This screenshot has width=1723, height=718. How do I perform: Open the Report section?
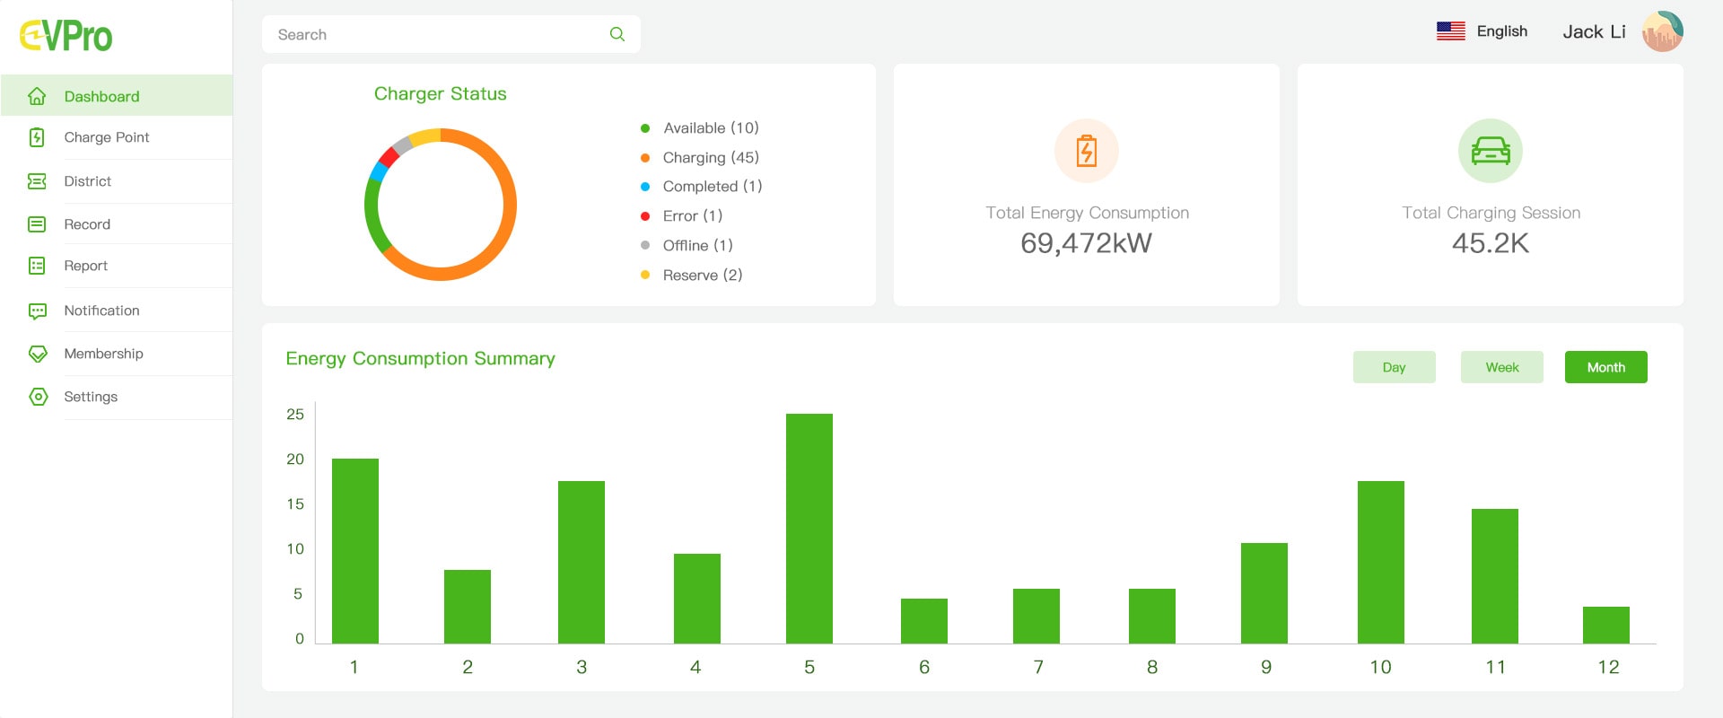[117, 266]
